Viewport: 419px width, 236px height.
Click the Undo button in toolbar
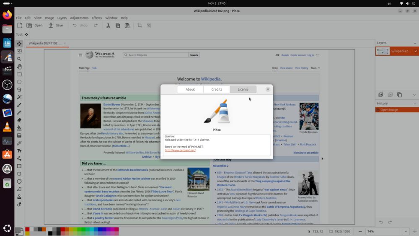pos(80,26)
